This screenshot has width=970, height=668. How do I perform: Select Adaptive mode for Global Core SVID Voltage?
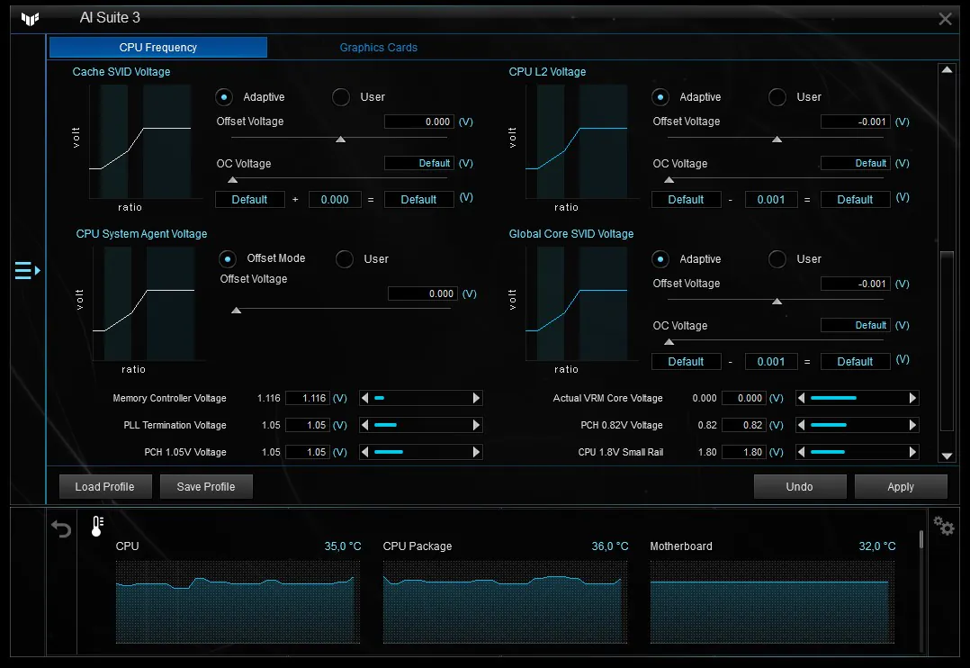point(660,258)
